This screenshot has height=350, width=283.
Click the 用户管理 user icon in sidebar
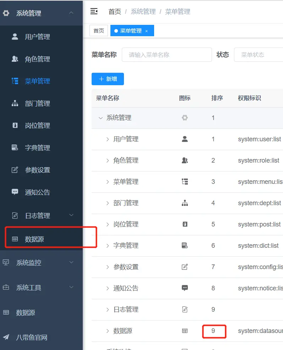(x=15, y=37)
